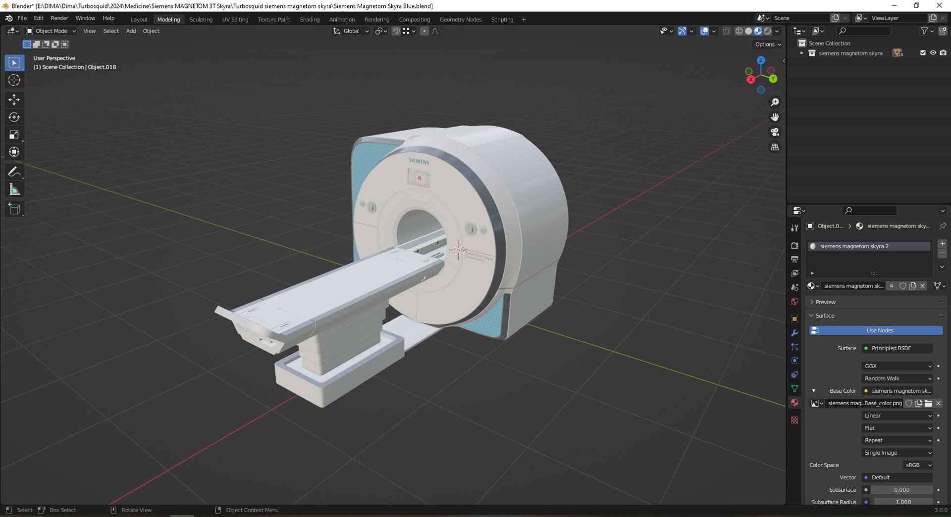Open the Object Mode dropdown

[52, 31]
